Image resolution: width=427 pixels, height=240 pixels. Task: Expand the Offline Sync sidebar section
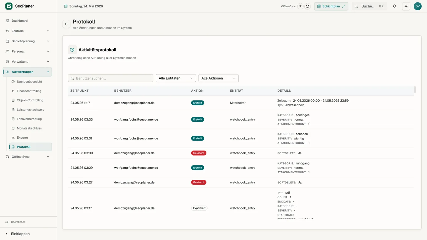[27, 157]
